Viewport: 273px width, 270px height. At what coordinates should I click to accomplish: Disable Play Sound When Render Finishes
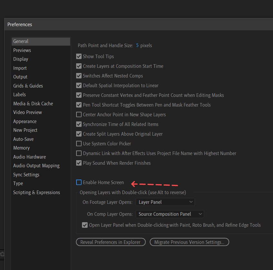(79, 163)
